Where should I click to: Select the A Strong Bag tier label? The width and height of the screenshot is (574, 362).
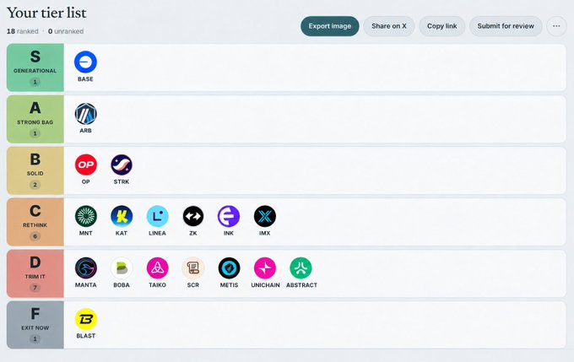click(35, 119)
